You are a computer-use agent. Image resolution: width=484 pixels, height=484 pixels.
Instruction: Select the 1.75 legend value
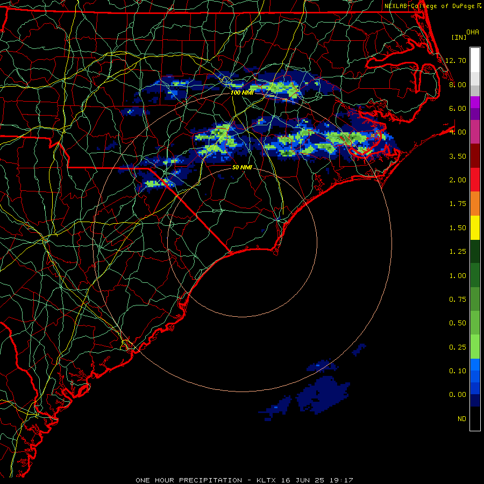click(x=457, y=204)
